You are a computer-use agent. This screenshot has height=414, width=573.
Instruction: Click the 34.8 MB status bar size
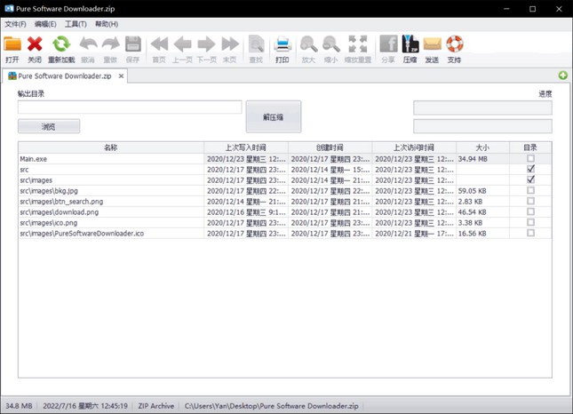pos(19,406)
